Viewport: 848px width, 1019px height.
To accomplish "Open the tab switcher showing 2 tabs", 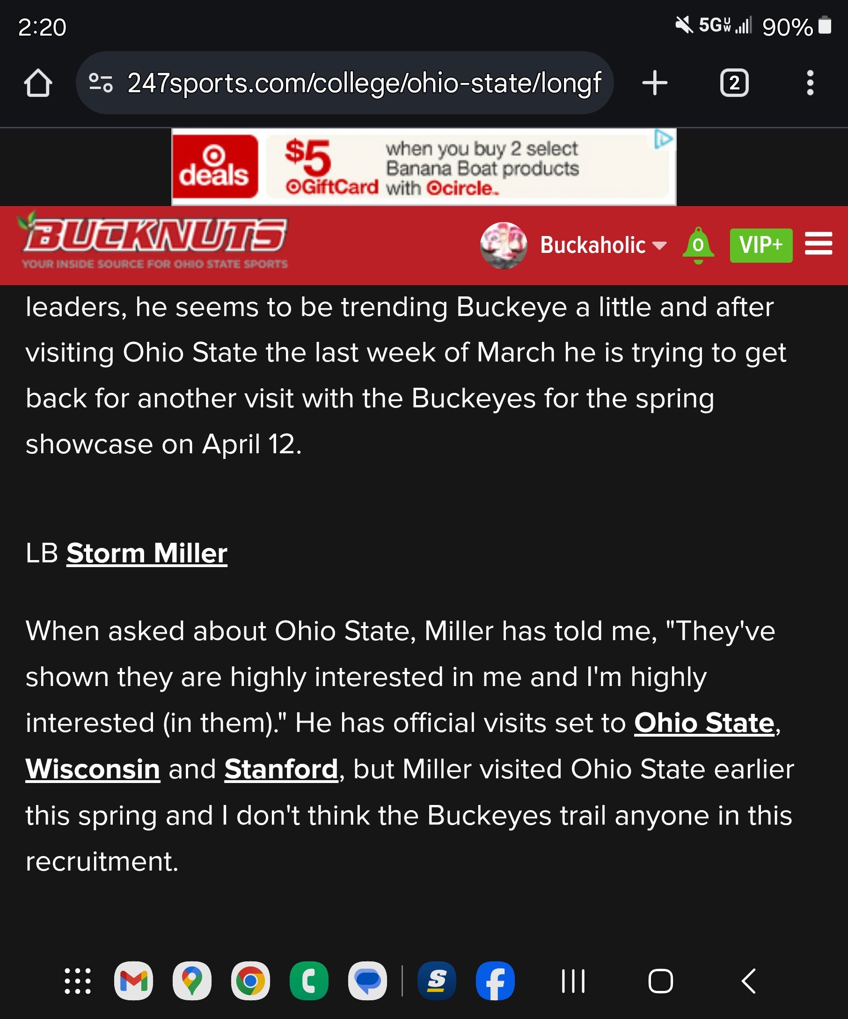I will 734,83.
